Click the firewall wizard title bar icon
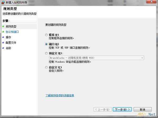 (3, 2)
